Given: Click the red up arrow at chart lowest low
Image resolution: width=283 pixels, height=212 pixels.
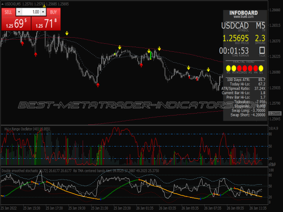Looking at the screenshot, I should pyautogui.click(x=98, y=85).
